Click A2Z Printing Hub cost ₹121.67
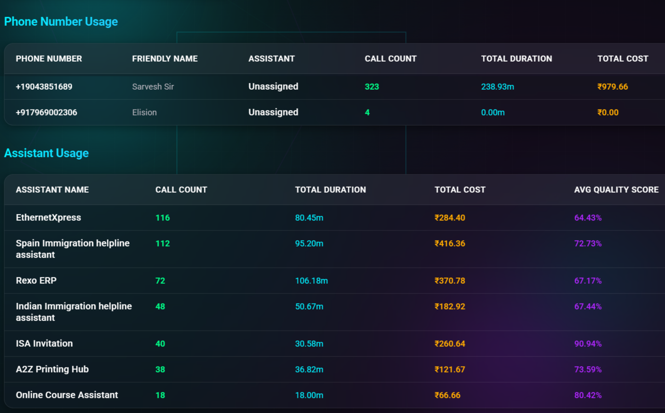This screenshot has width=665, height=413. click(x=450, y=369)
